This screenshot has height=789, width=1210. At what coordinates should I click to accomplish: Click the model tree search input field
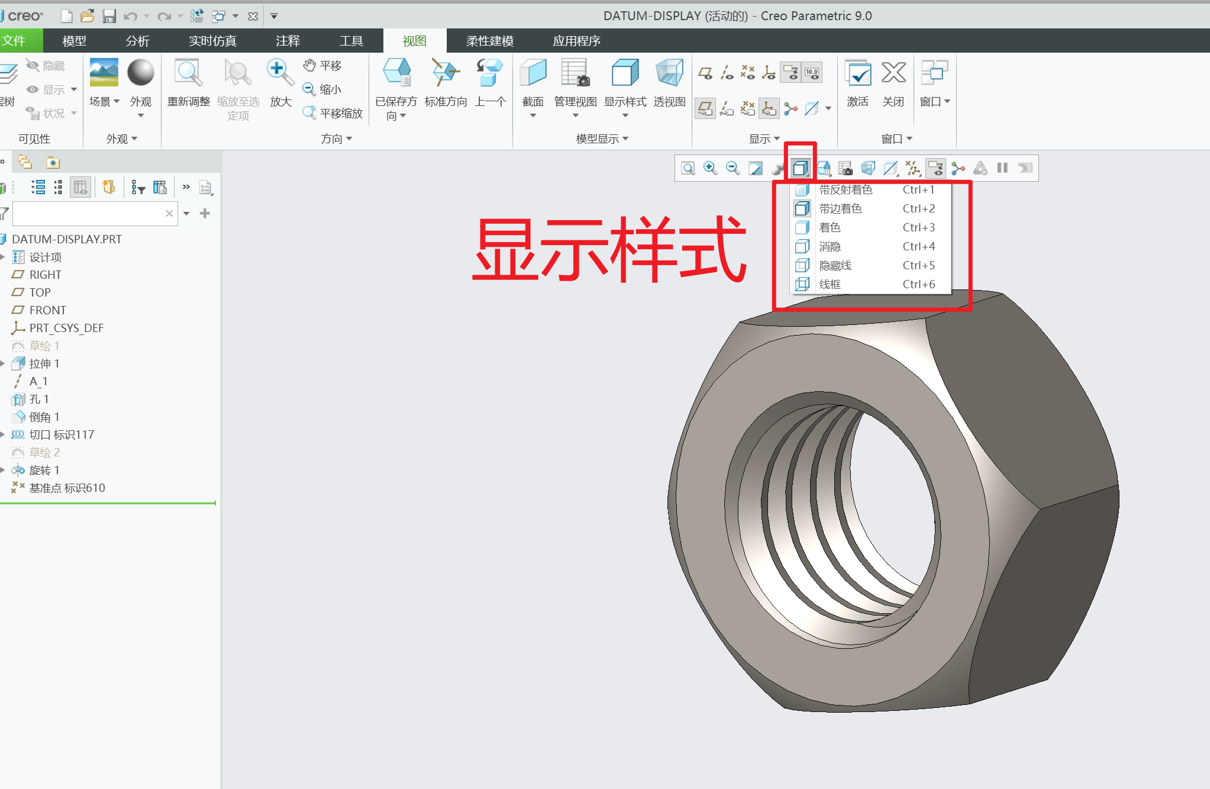click(89, 213)
